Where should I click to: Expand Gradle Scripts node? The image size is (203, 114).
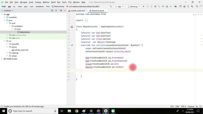2,59
